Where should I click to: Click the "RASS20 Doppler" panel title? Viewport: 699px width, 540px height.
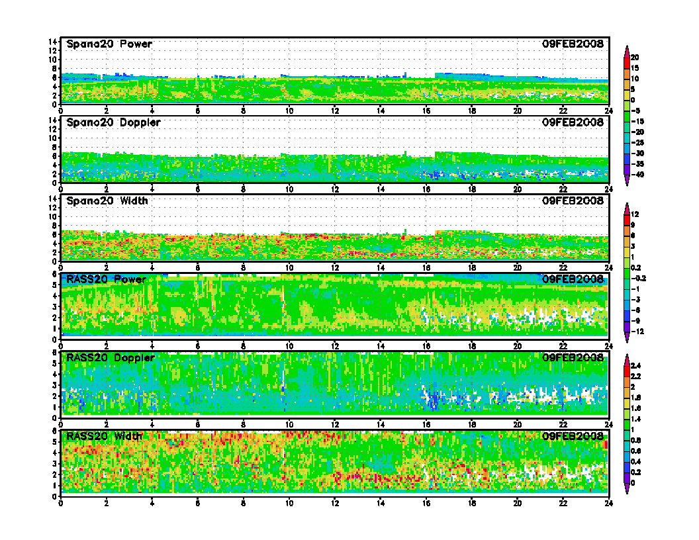coord(110,358)
